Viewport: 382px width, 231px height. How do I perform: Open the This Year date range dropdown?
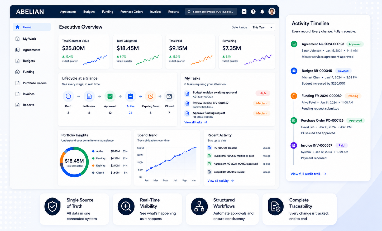tap(262, 27)
